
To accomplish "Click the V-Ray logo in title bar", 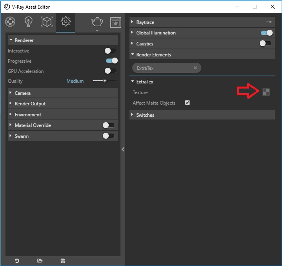I will [7, 7].
